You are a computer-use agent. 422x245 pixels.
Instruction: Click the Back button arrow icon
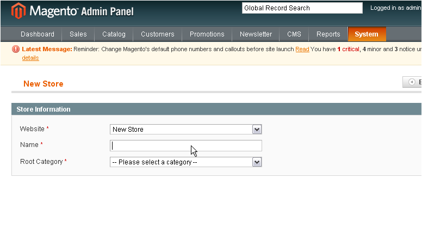click(x=412, y=82)
